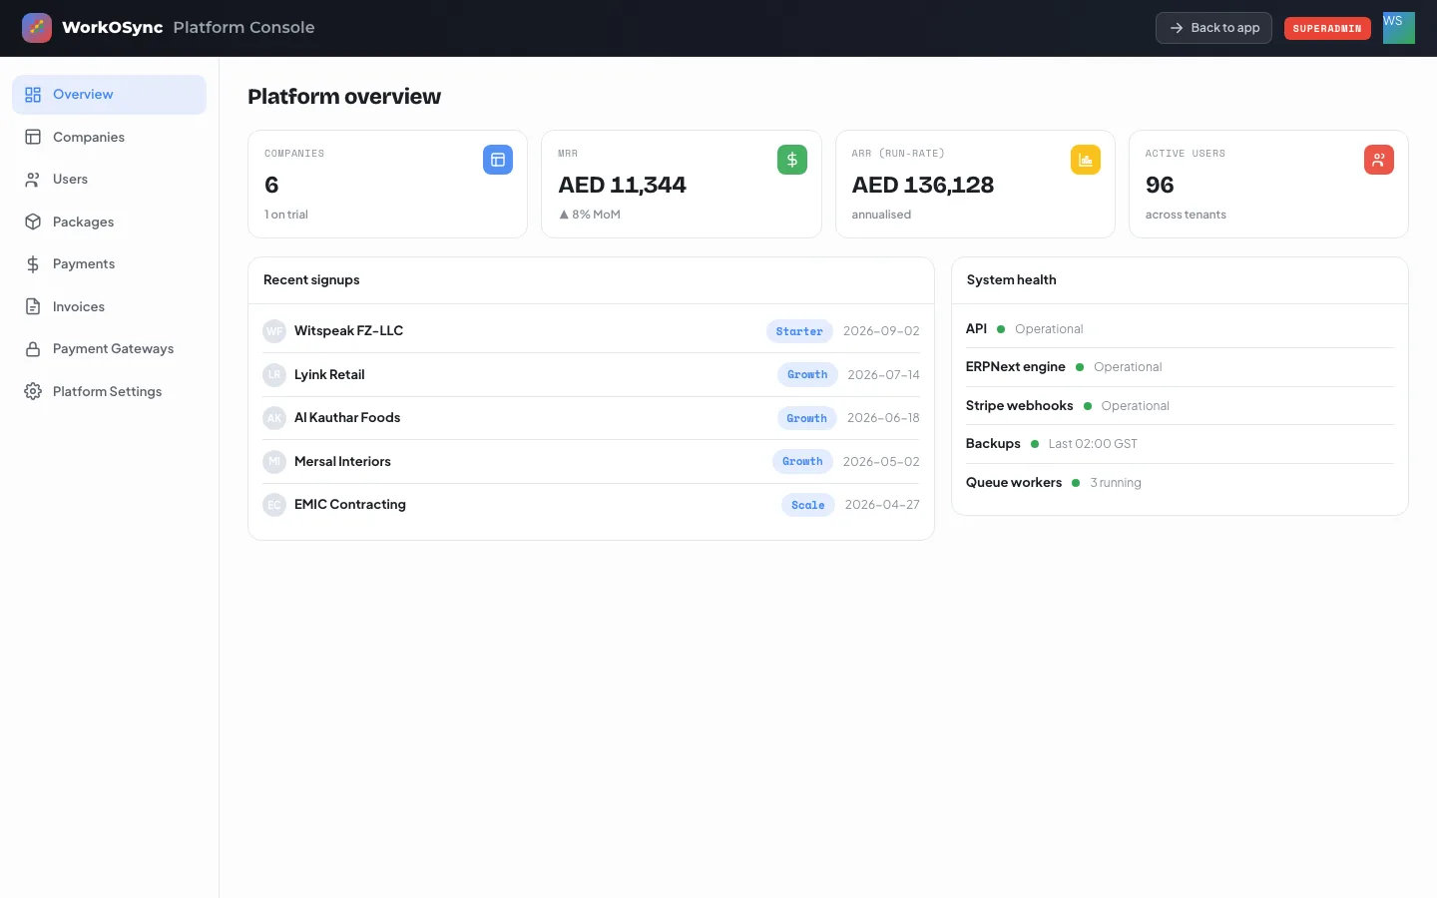Open the Lyink Retail signup row
The image size is (1437, 898).
591,375
